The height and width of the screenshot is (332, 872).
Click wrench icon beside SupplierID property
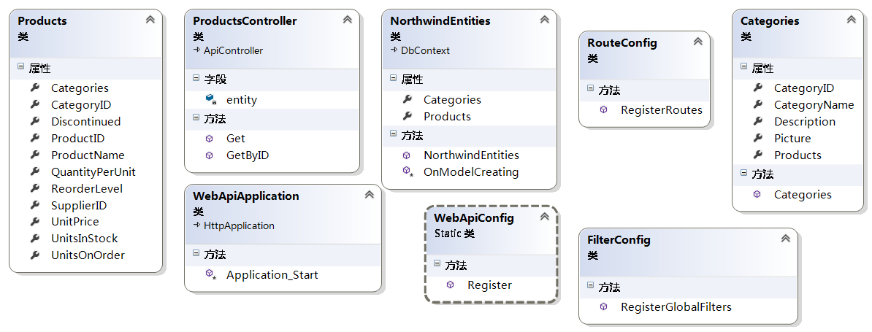pos(35,204)
